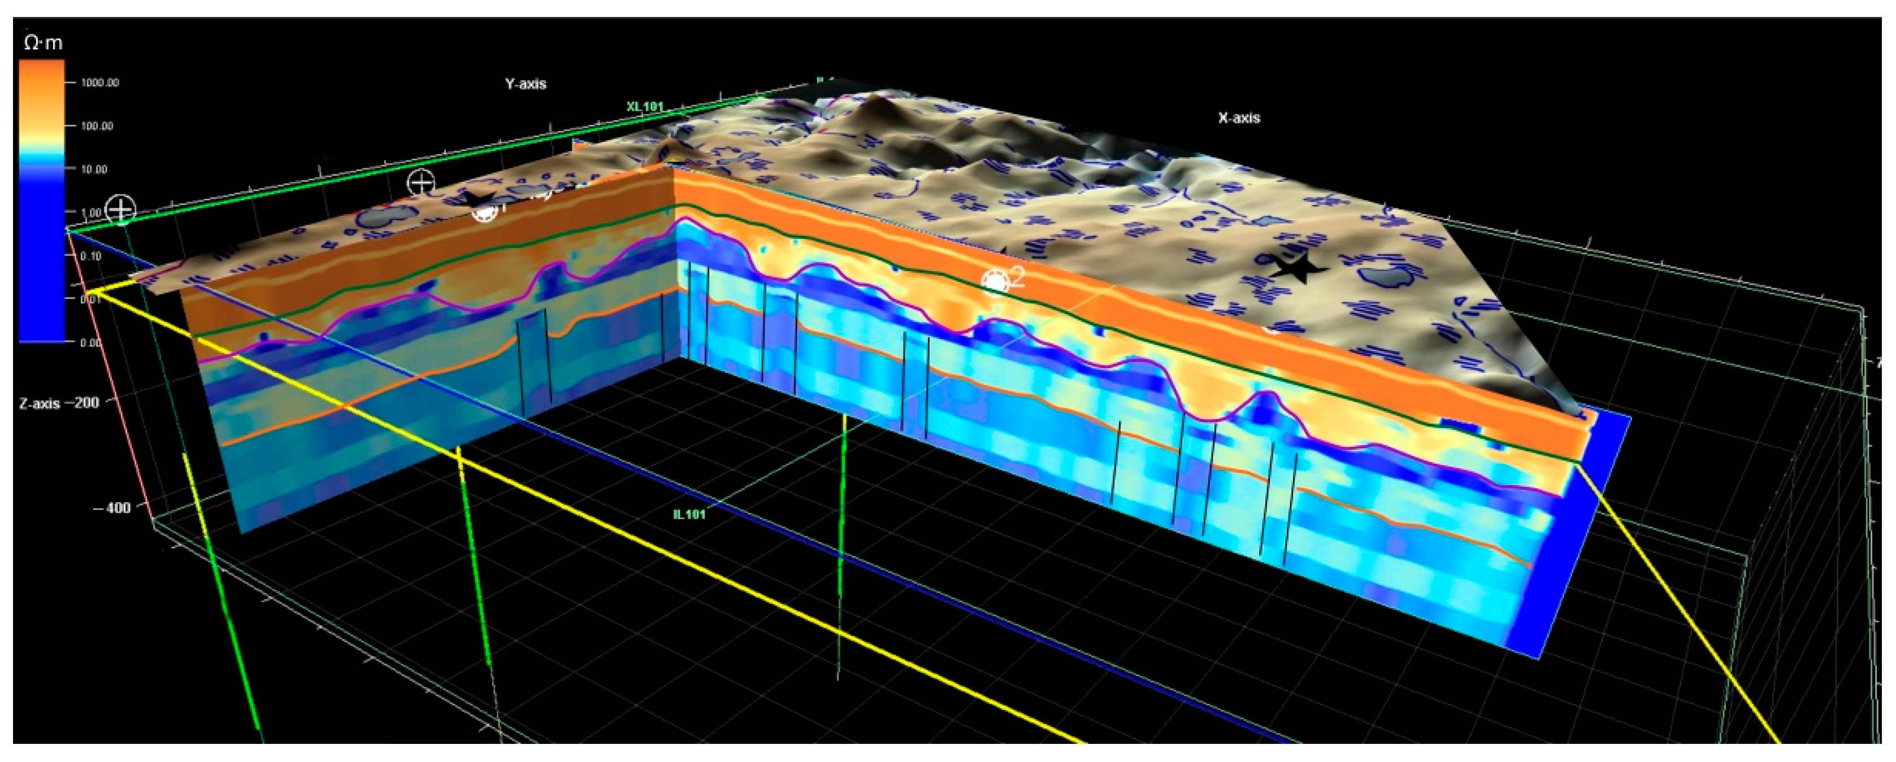The image size is (1896, 762).
Task: Click the leftmost crosshair circle marker
Action: coord(121,210)
